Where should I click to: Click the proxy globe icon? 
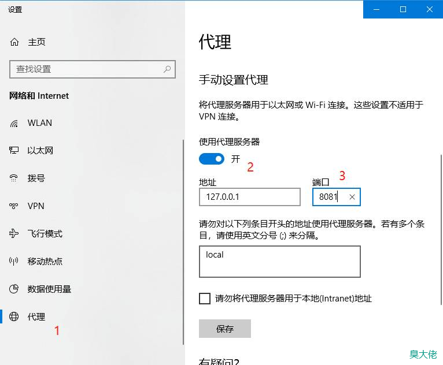(x=14, y=316)
